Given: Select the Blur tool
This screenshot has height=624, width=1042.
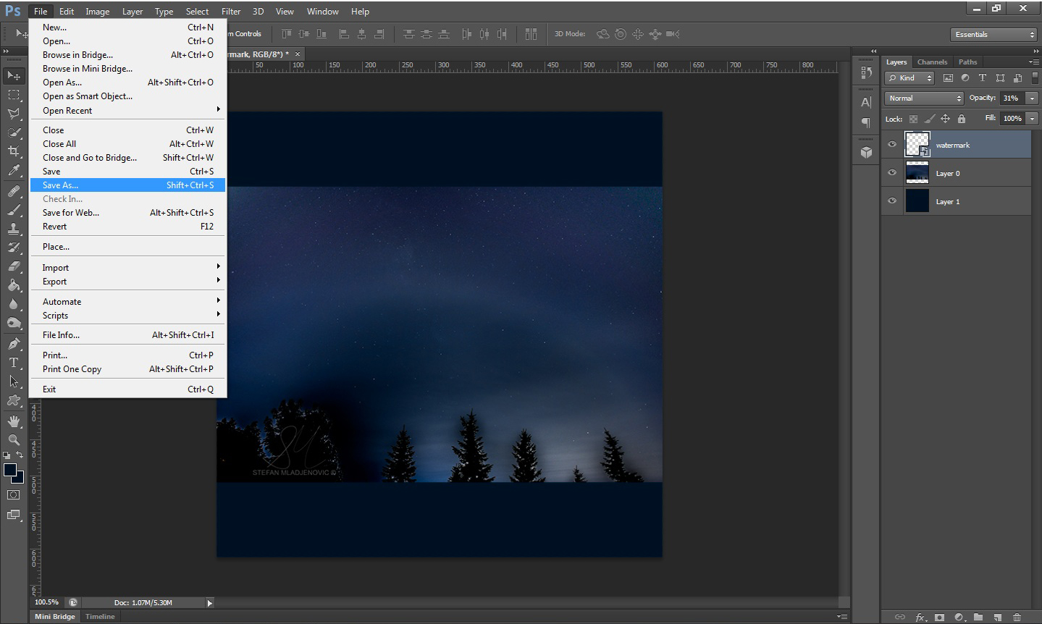Looking at the screenshot, I should click(x=14, y=304).
